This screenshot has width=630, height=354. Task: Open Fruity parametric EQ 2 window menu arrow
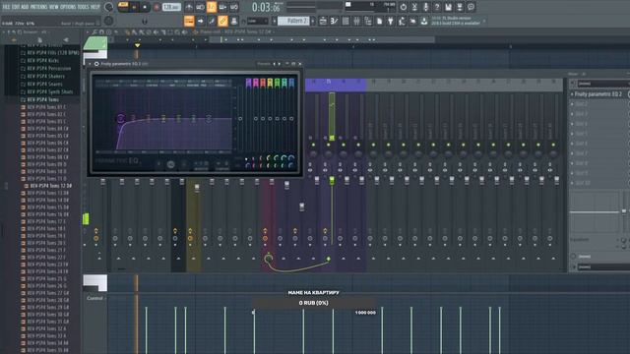coord(90,64)
